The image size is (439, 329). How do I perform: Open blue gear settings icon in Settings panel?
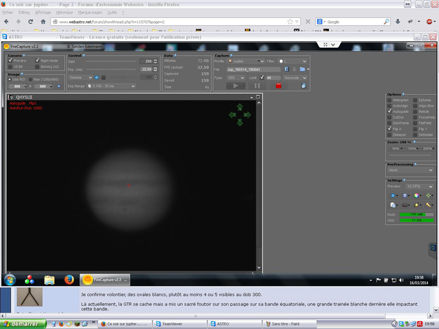(x=392, y=196)
